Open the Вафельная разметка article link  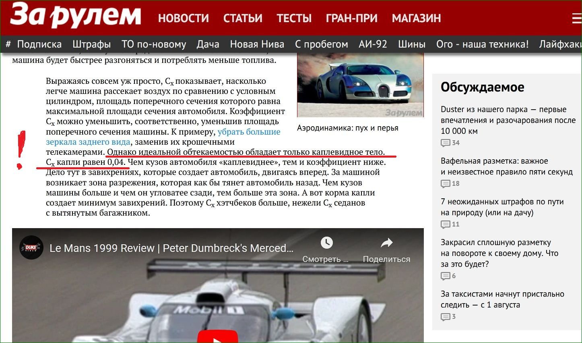coord(506,166)
